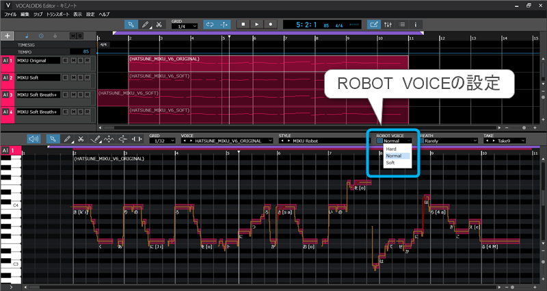Open the 編集 menu
This screenshot has height=291, width=547.
[x=25, y=14]
